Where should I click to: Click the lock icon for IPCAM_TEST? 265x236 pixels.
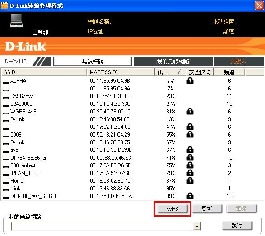click(x=190, y=173)
